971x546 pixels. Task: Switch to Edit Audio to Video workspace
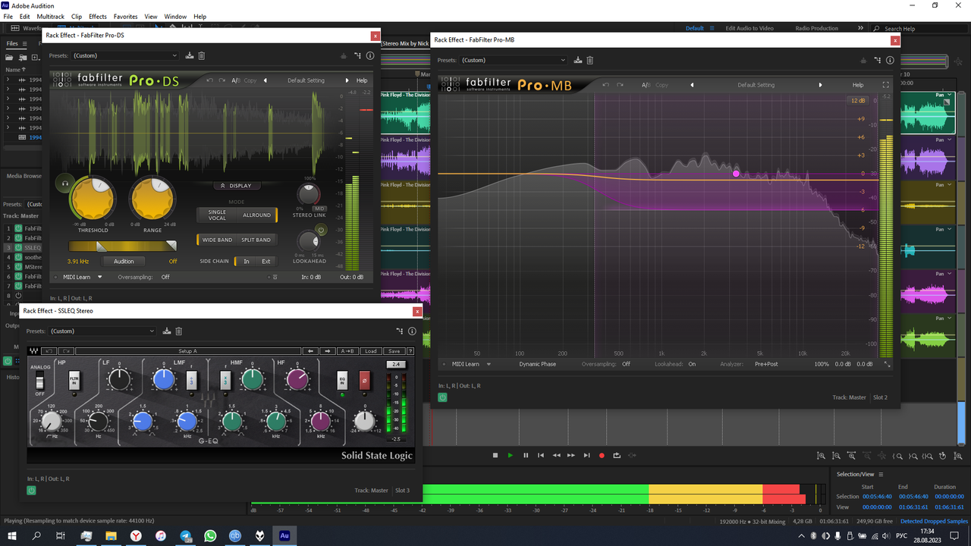pos(749,28)
